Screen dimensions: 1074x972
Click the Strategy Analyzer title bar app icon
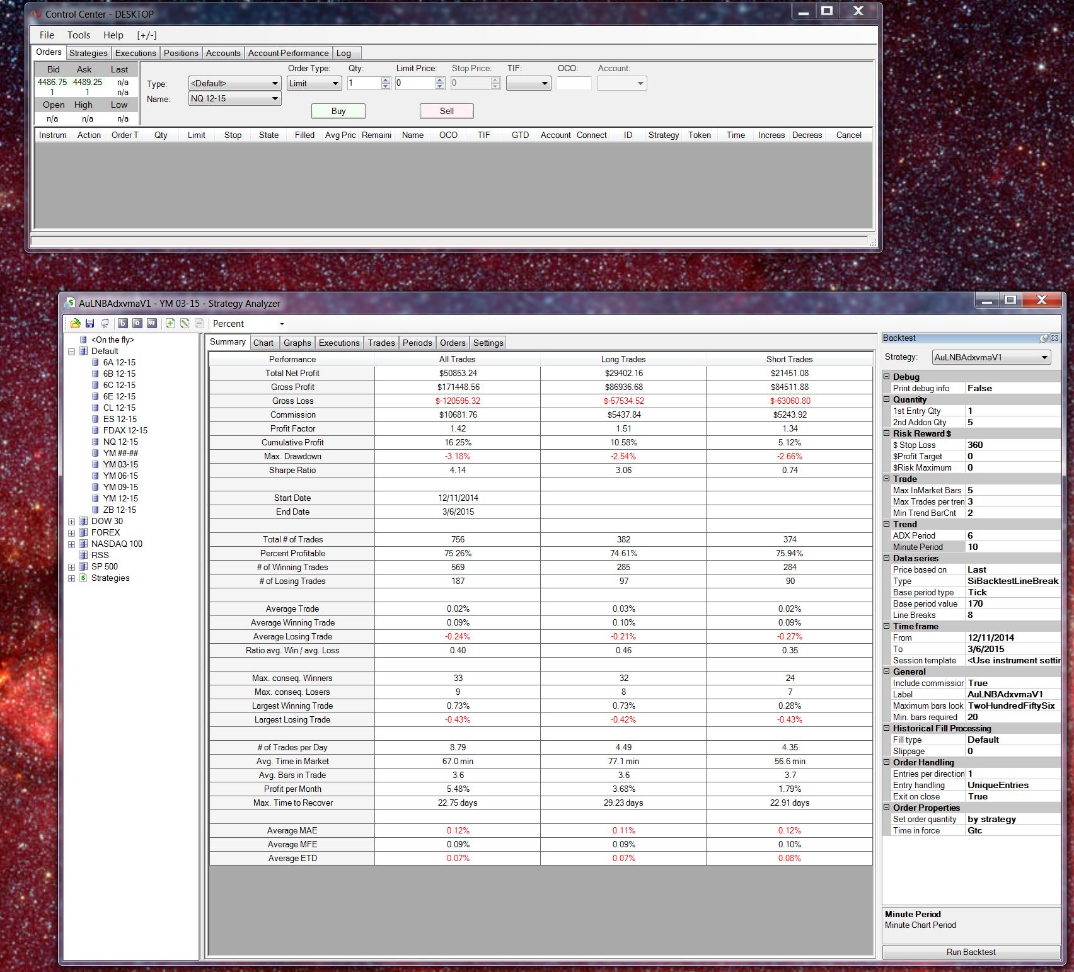pos(69,303)
